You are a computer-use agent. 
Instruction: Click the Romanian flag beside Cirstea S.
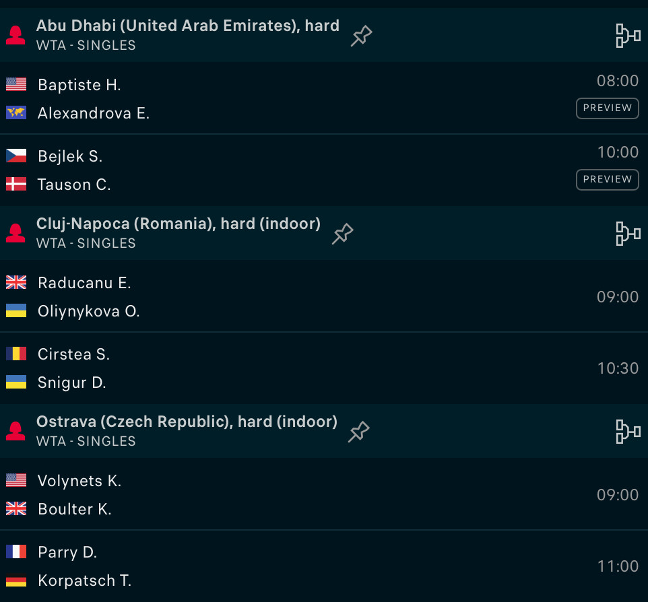16,354
